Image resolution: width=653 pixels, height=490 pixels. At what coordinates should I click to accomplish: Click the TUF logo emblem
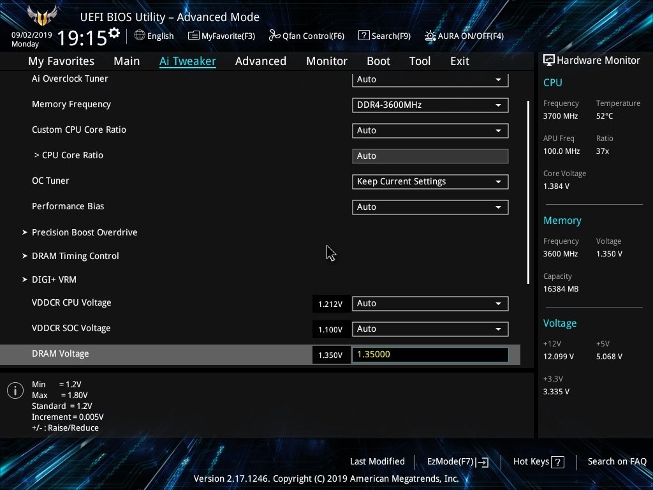tap(42, 16)
